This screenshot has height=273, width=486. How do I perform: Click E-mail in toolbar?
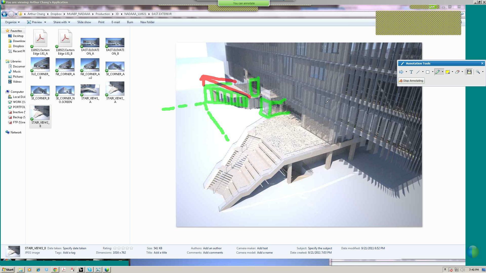click(x=116, y=22)
